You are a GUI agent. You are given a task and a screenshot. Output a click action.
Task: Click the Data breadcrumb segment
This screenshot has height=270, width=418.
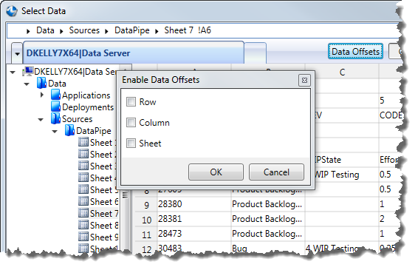coord(45,30)
